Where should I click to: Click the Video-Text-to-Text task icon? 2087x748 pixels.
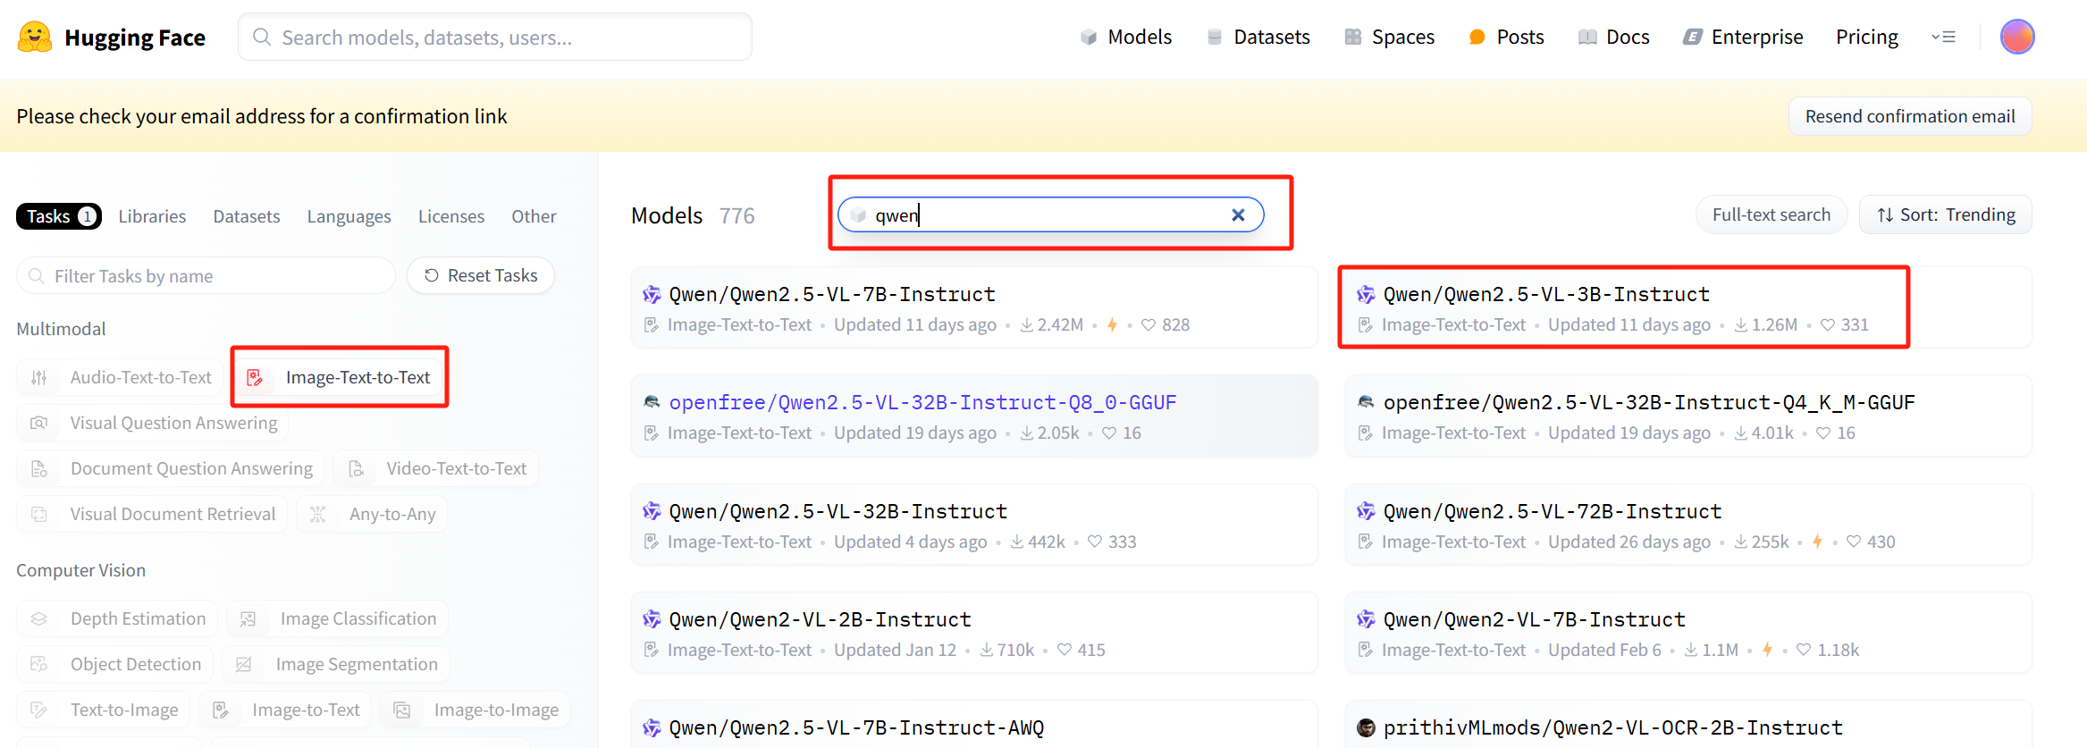tap(356, 468)
